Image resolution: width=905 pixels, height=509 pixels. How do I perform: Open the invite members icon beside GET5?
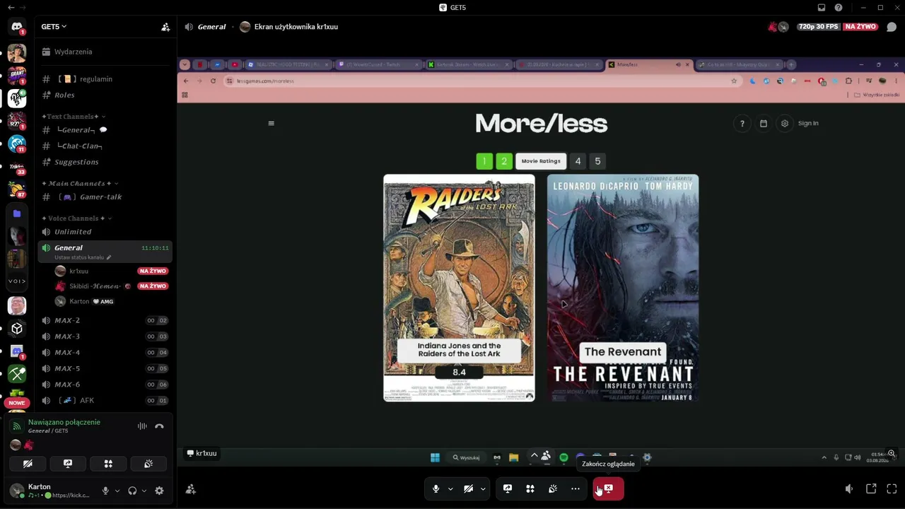165,27
